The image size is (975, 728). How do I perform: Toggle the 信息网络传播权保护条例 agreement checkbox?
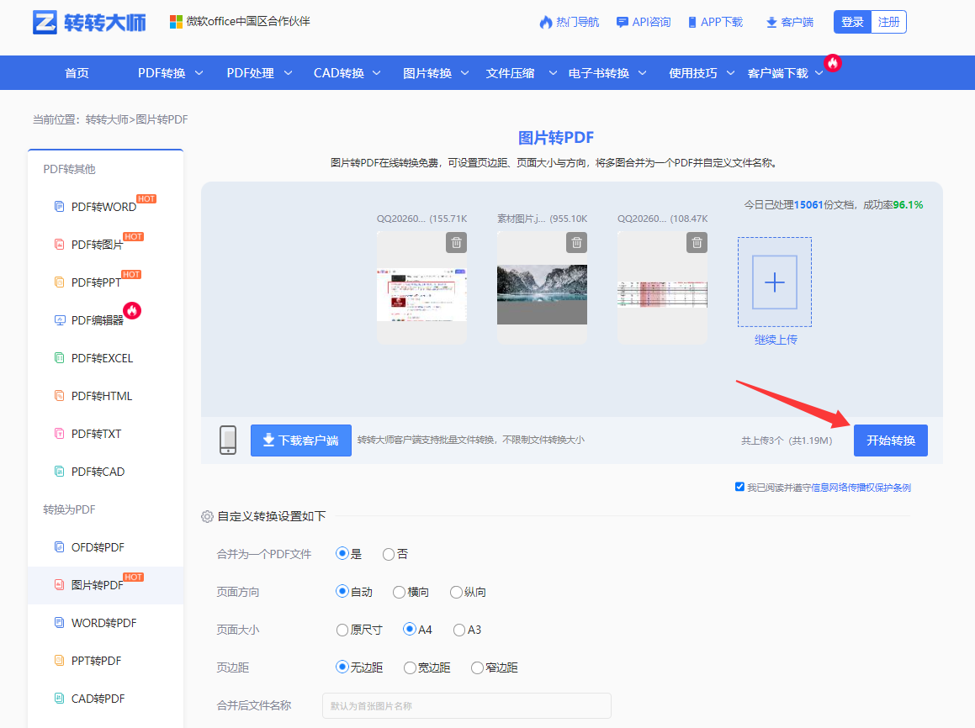point(739,487)
